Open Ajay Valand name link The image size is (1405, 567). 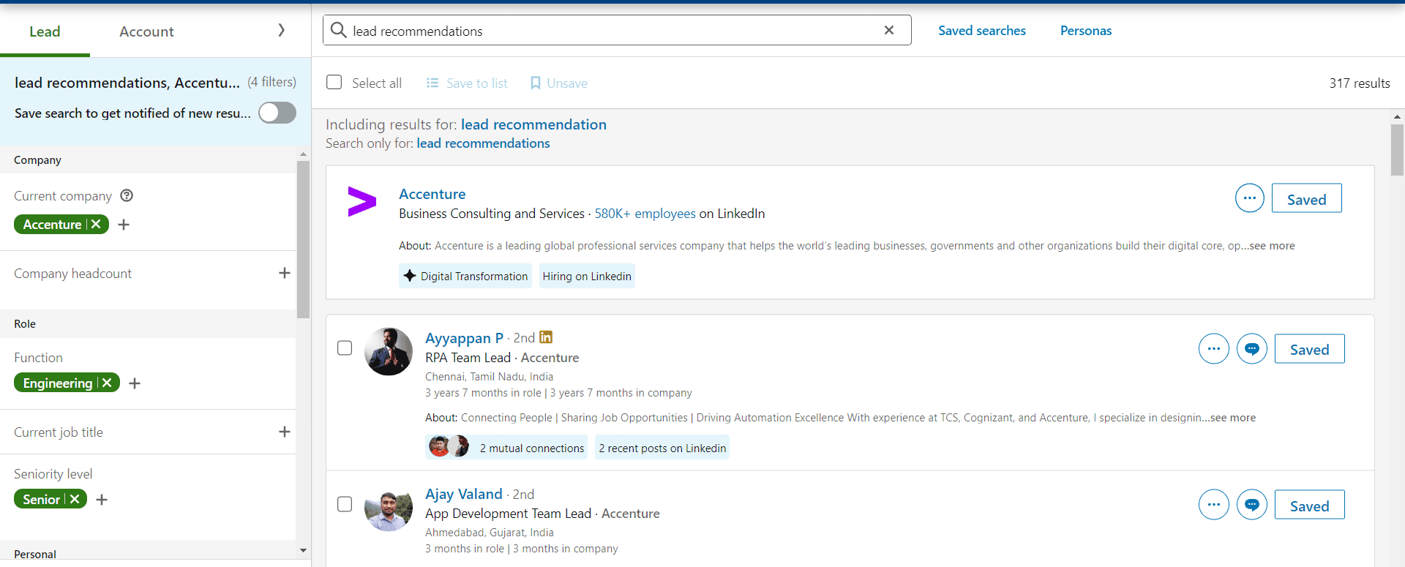pos(464,494)
